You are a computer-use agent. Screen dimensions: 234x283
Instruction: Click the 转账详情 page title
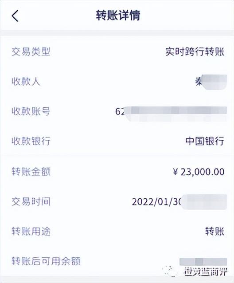pyautogui.click(x=118, y=16)
